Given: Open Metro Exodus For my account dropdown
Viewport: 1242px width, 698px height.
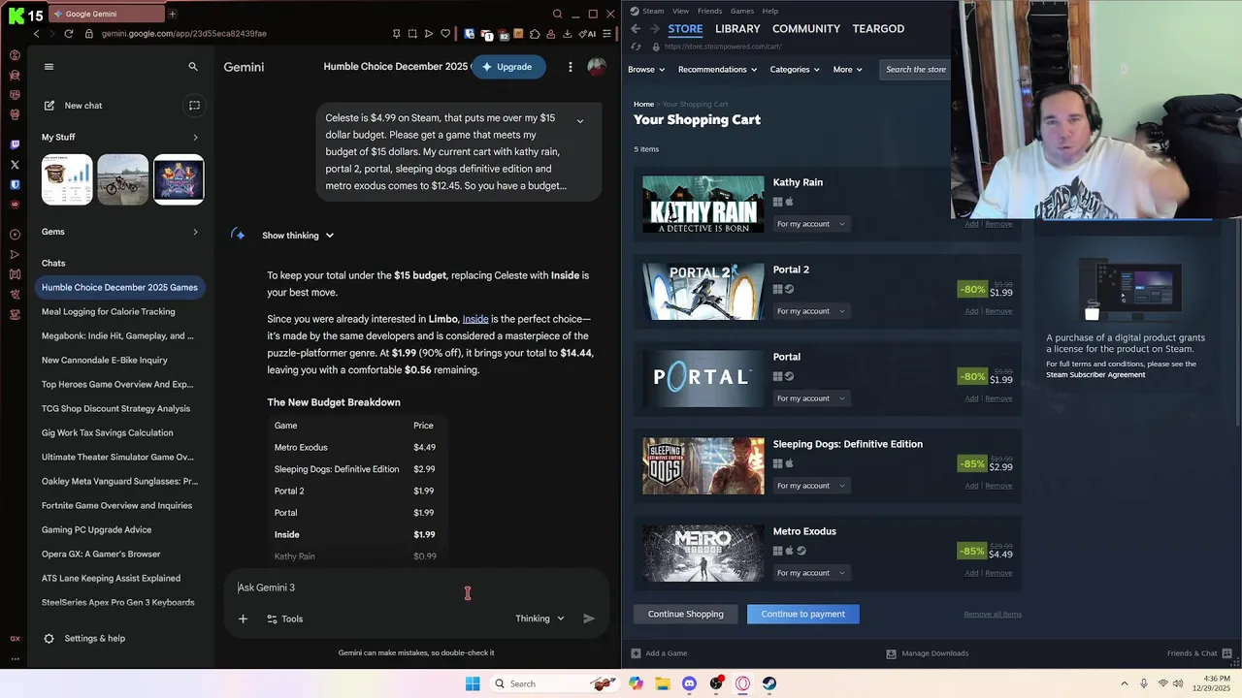Looking at the screenshot, I should 812,573.
